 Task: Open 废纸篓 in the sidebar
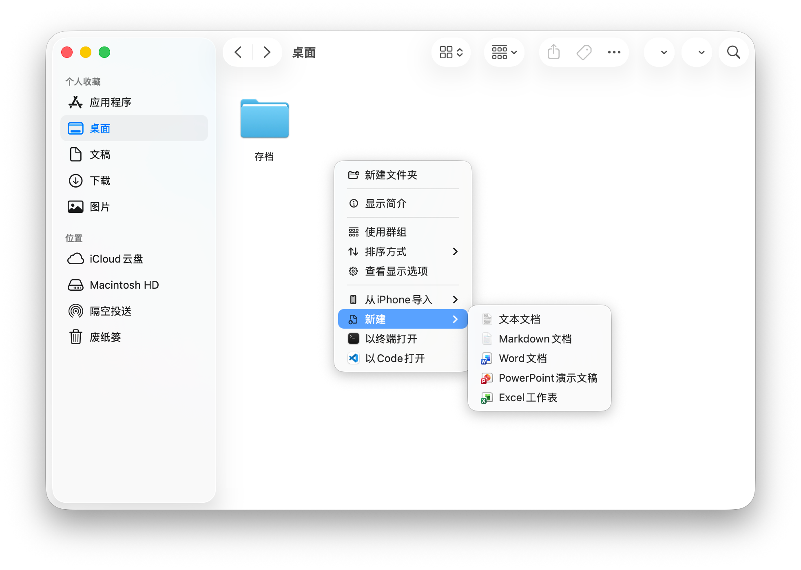click(134, 337)
